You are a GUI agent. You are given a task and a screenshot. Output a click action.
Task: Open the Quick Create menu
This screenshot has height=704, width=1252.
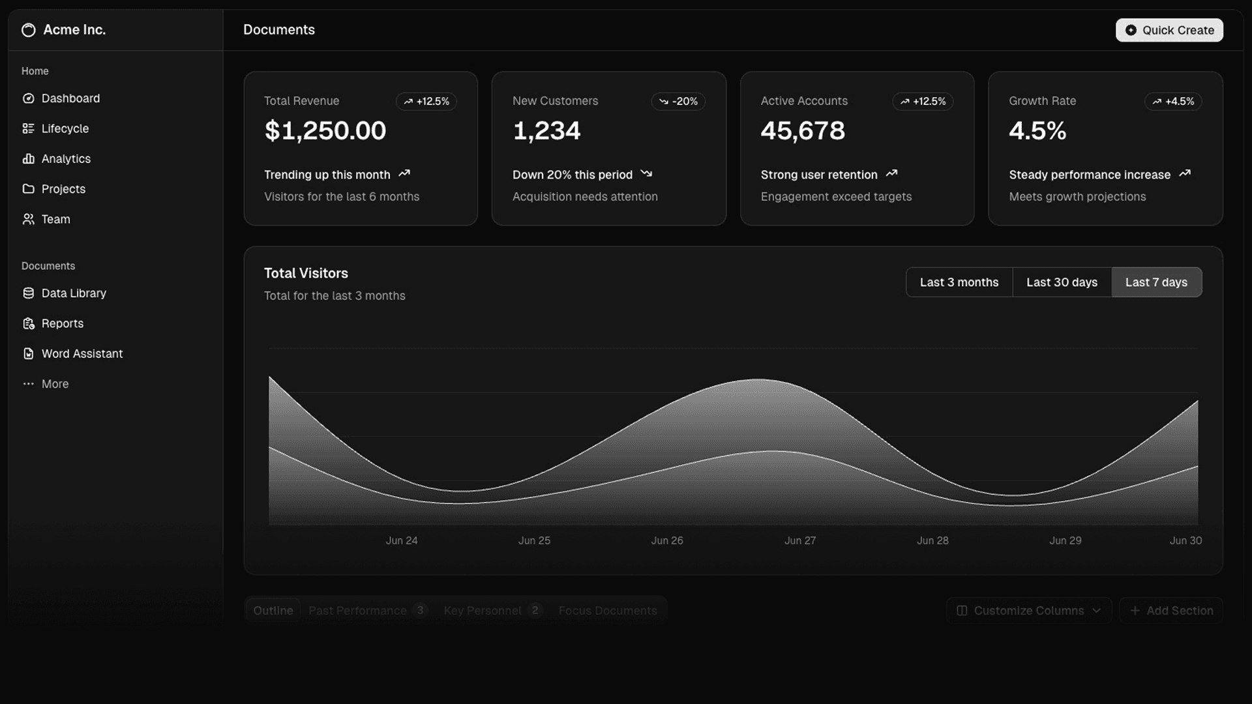pos(1169,30)
